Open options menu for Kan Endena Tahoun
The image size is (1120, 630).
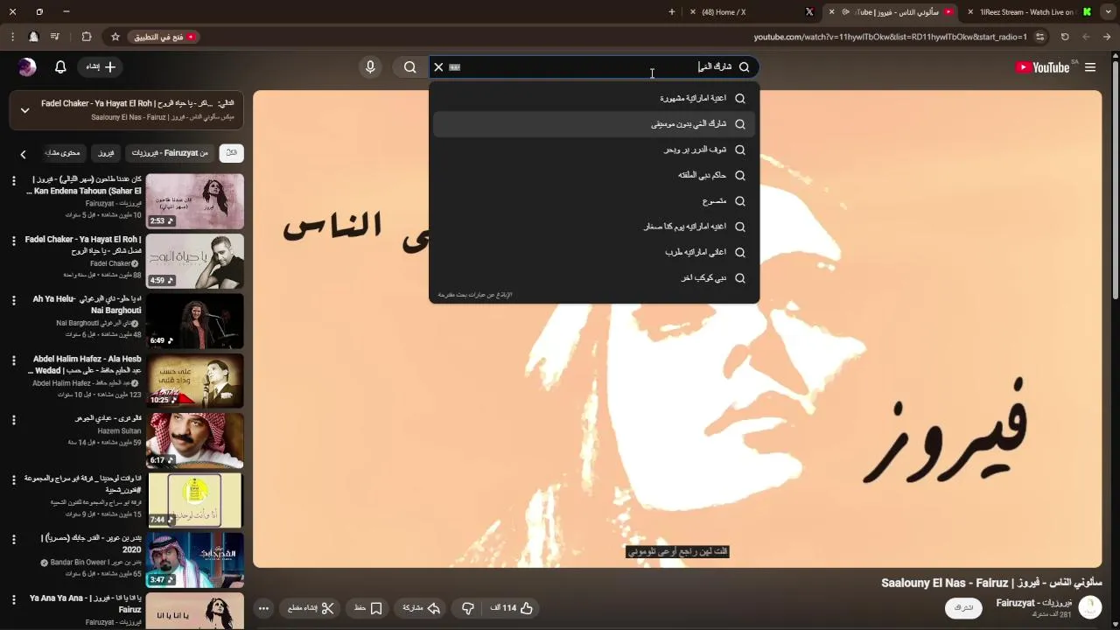pyautogui.click(x=13, y=181)
